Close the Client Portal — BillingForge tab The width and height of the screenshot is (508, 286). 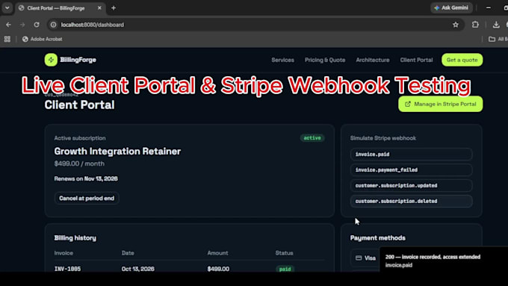(99, 7)
